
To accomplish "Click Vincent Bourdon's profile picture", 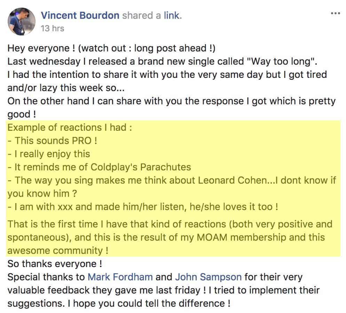I will (x=21, y=21).
